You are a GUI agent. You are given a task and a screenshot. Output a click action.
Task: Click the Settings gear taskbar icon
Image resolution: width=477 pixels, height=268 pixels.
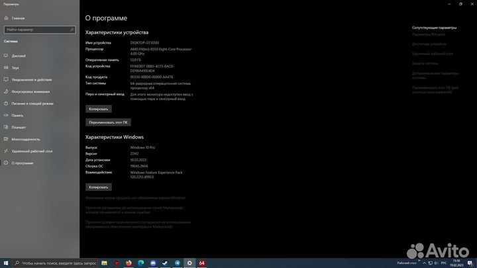coord(189,263)
